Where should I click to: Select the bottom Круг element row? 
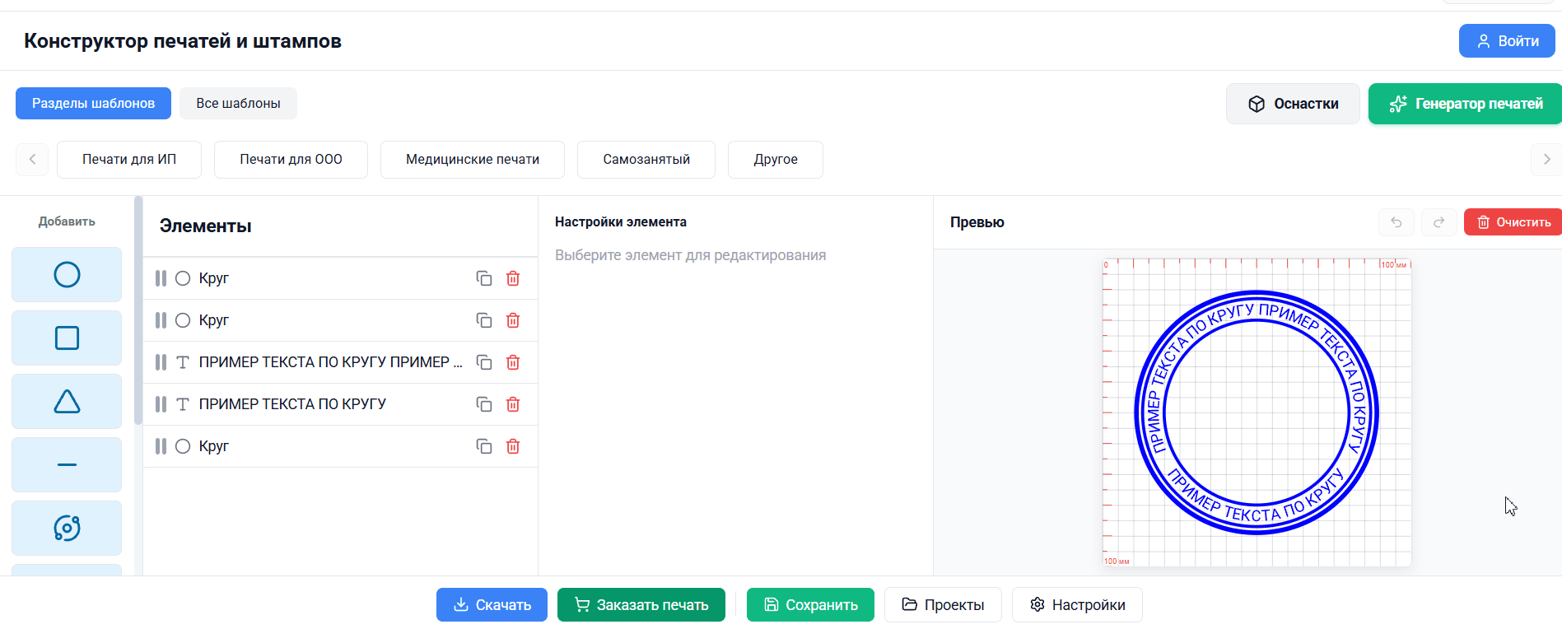[340, 446]
